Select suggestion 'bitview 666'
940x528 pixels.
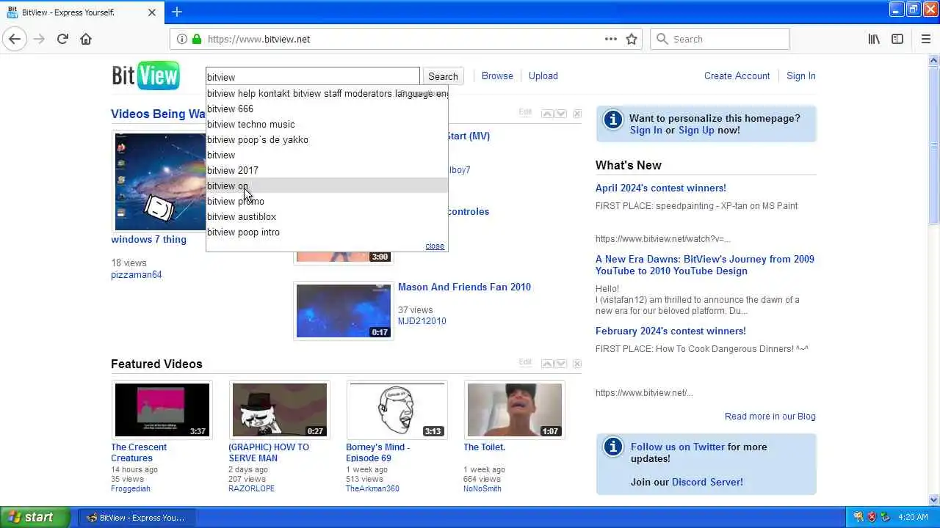tap(327, 109)
